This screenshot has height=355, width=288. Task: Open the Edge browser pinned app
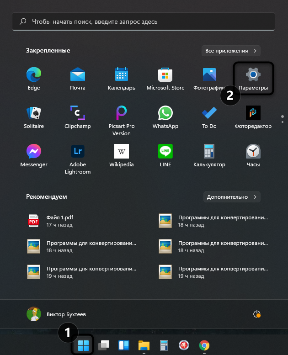click(x=34, y=79)
